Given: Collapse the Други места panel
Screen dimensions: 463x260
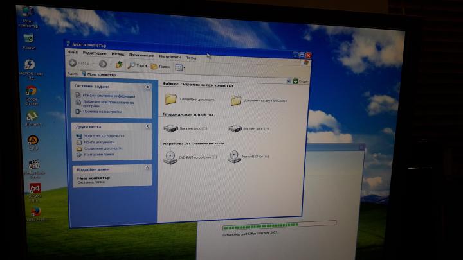Looking at the screenshot, I should [x=147, y=126].
